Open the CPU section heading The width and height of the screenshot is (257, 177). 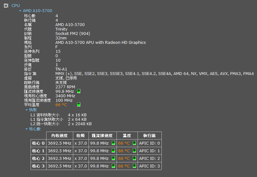[x=16, y=6]
